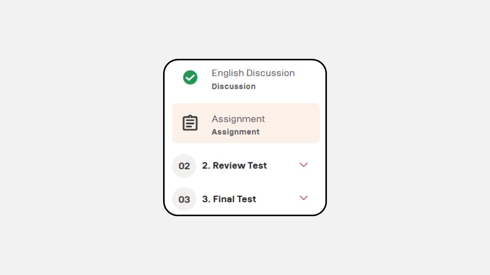Viewport: 490px width, 275px height.
Task: Click the 02 circular section badge
Action: tap(184, 166)
